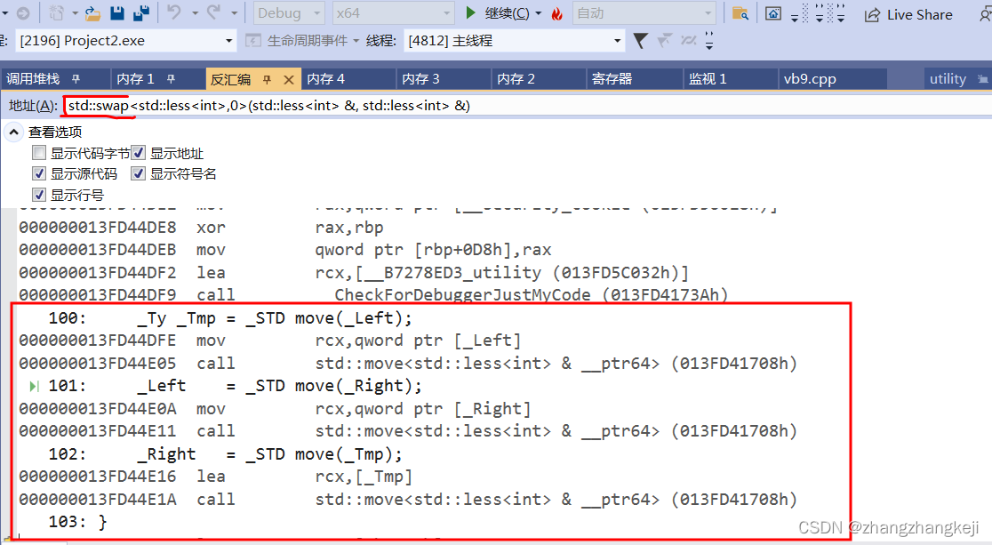Collapse the 查看选项 section chevron

point(13,132)
